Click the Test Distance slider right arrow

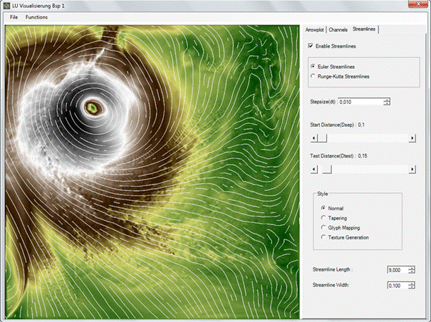coord(412,169)
